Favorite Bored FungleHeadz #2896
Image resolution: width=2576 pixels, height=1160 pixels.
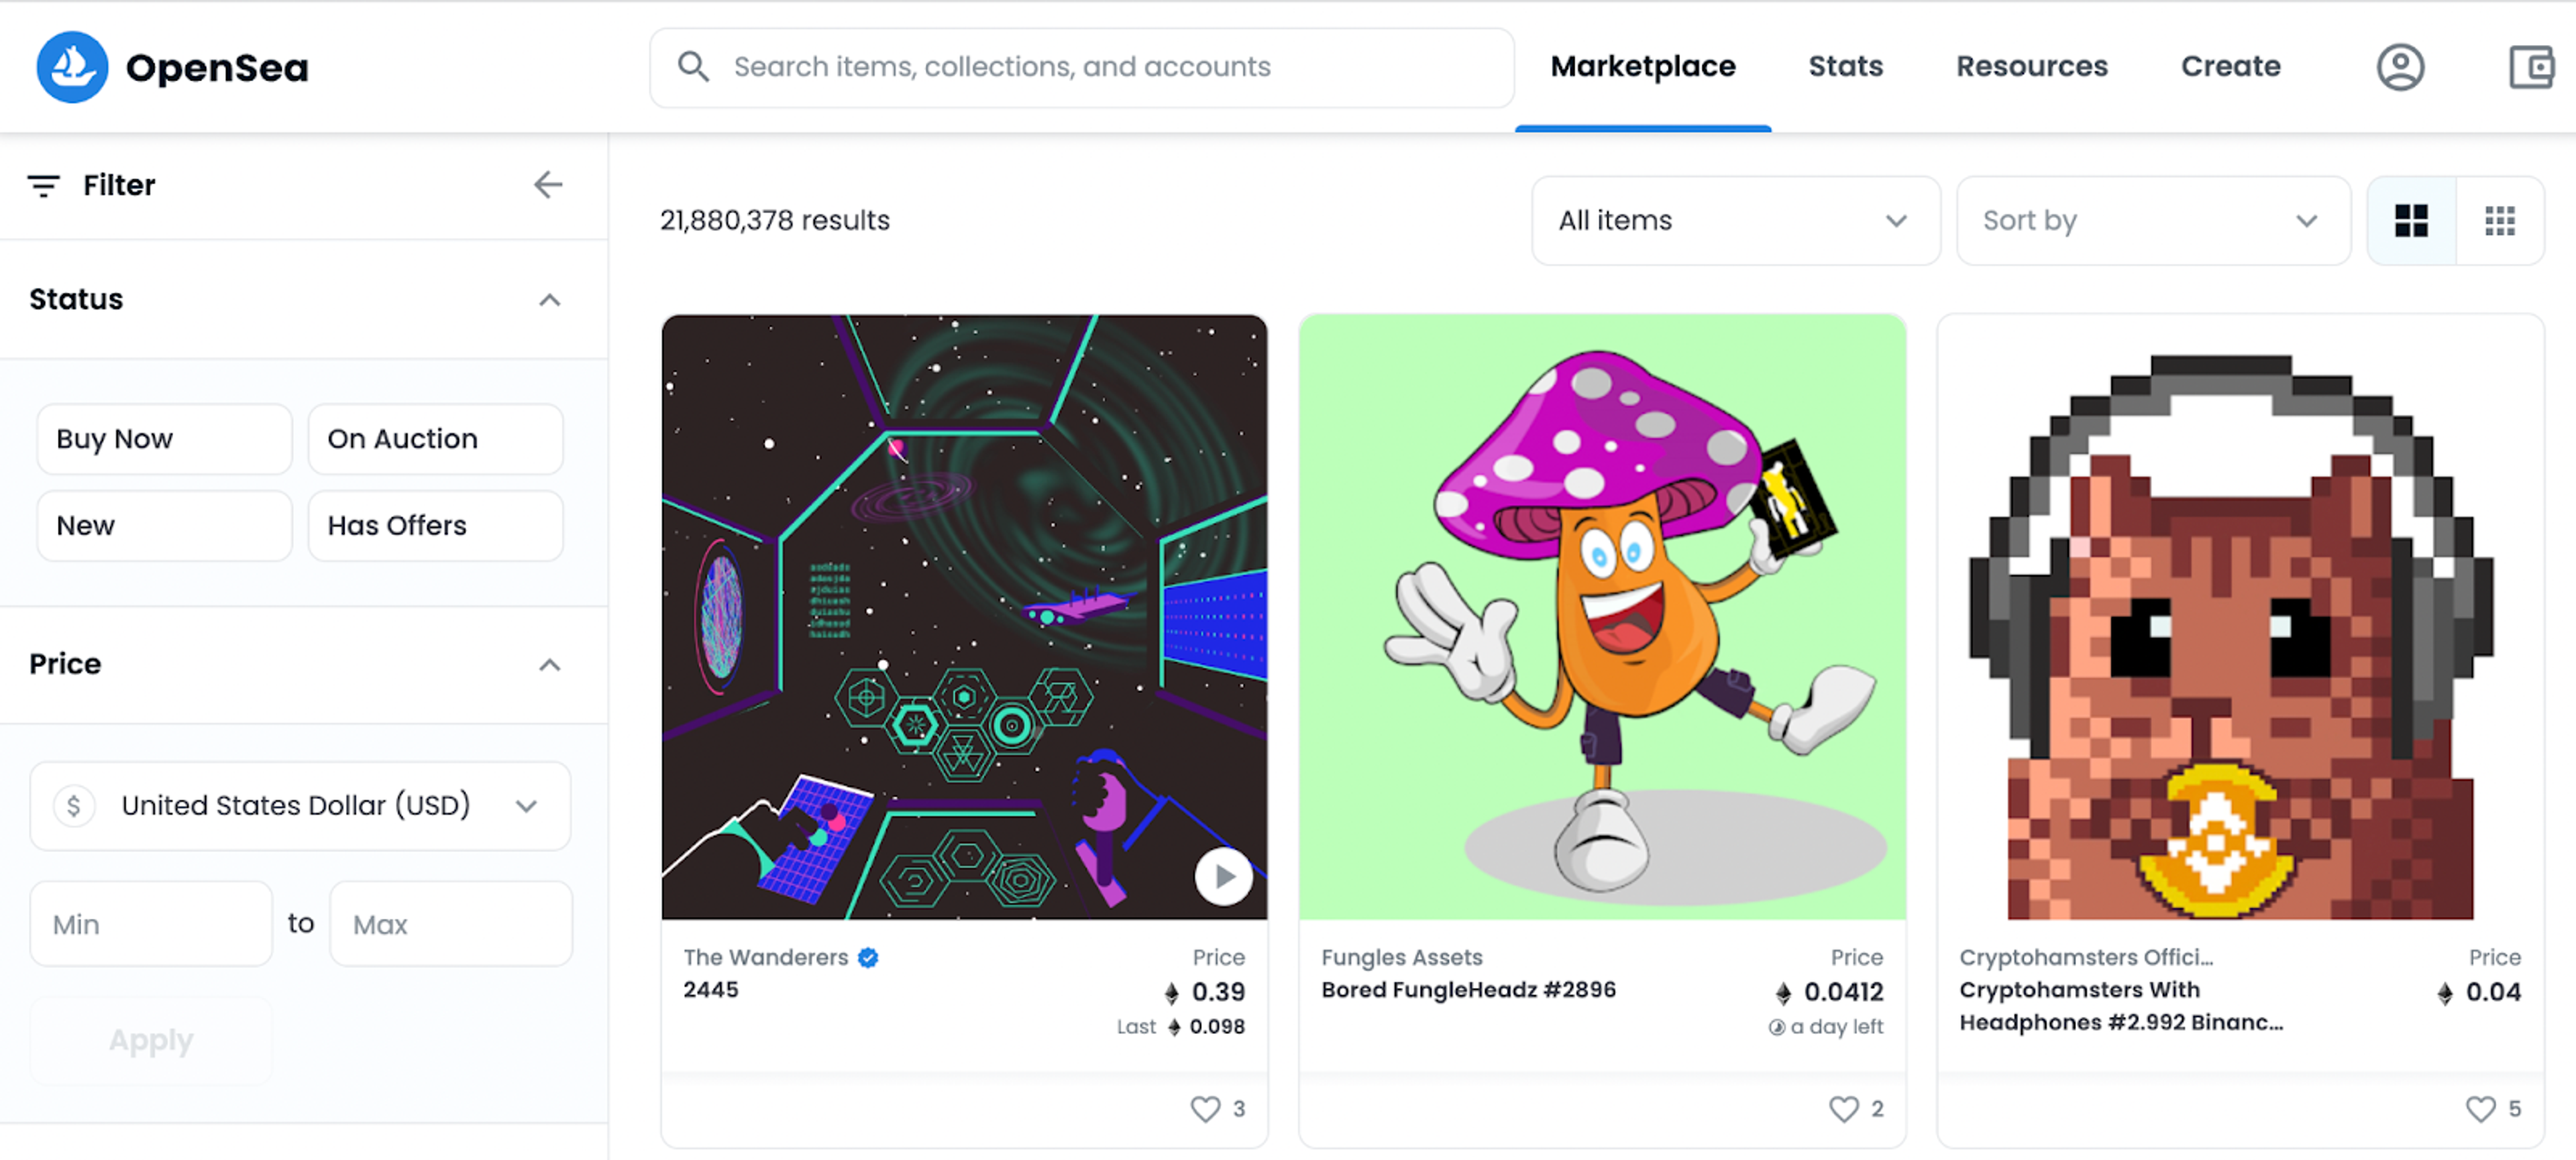click(1843, 1109)
